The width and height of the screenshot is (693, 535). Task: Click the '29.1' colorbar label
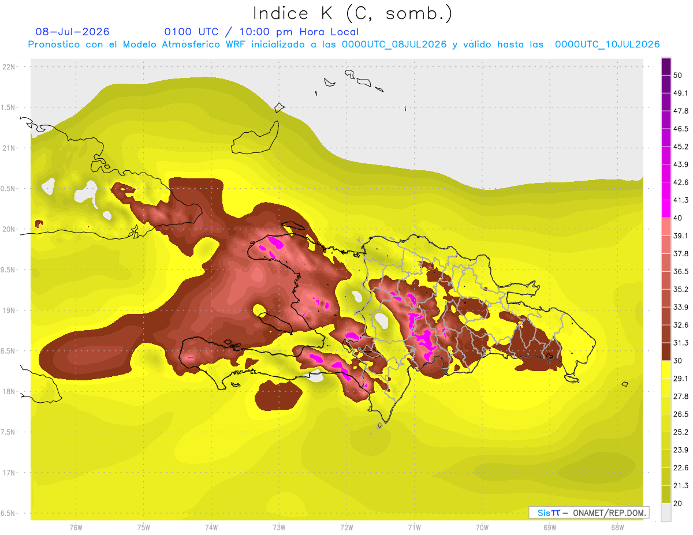click(681, 379)
